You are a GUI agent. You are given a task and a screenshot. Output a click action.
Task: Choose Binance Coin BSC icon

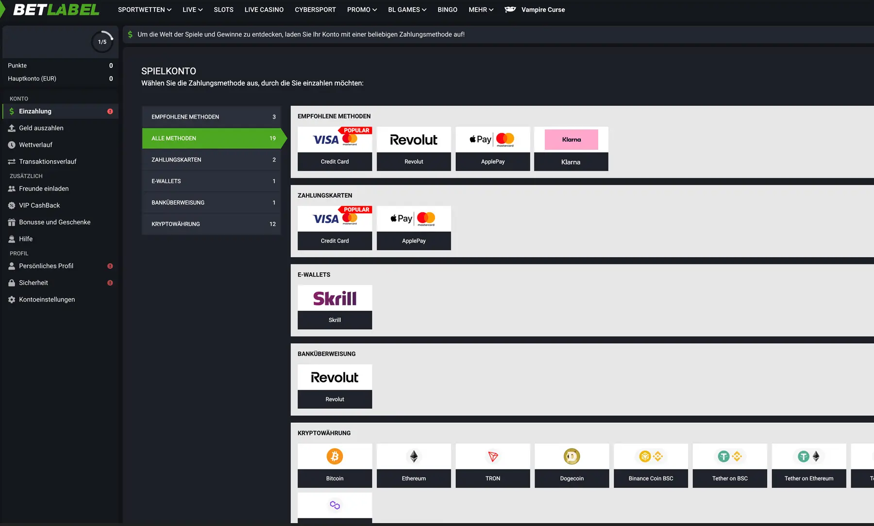[651, 456]
